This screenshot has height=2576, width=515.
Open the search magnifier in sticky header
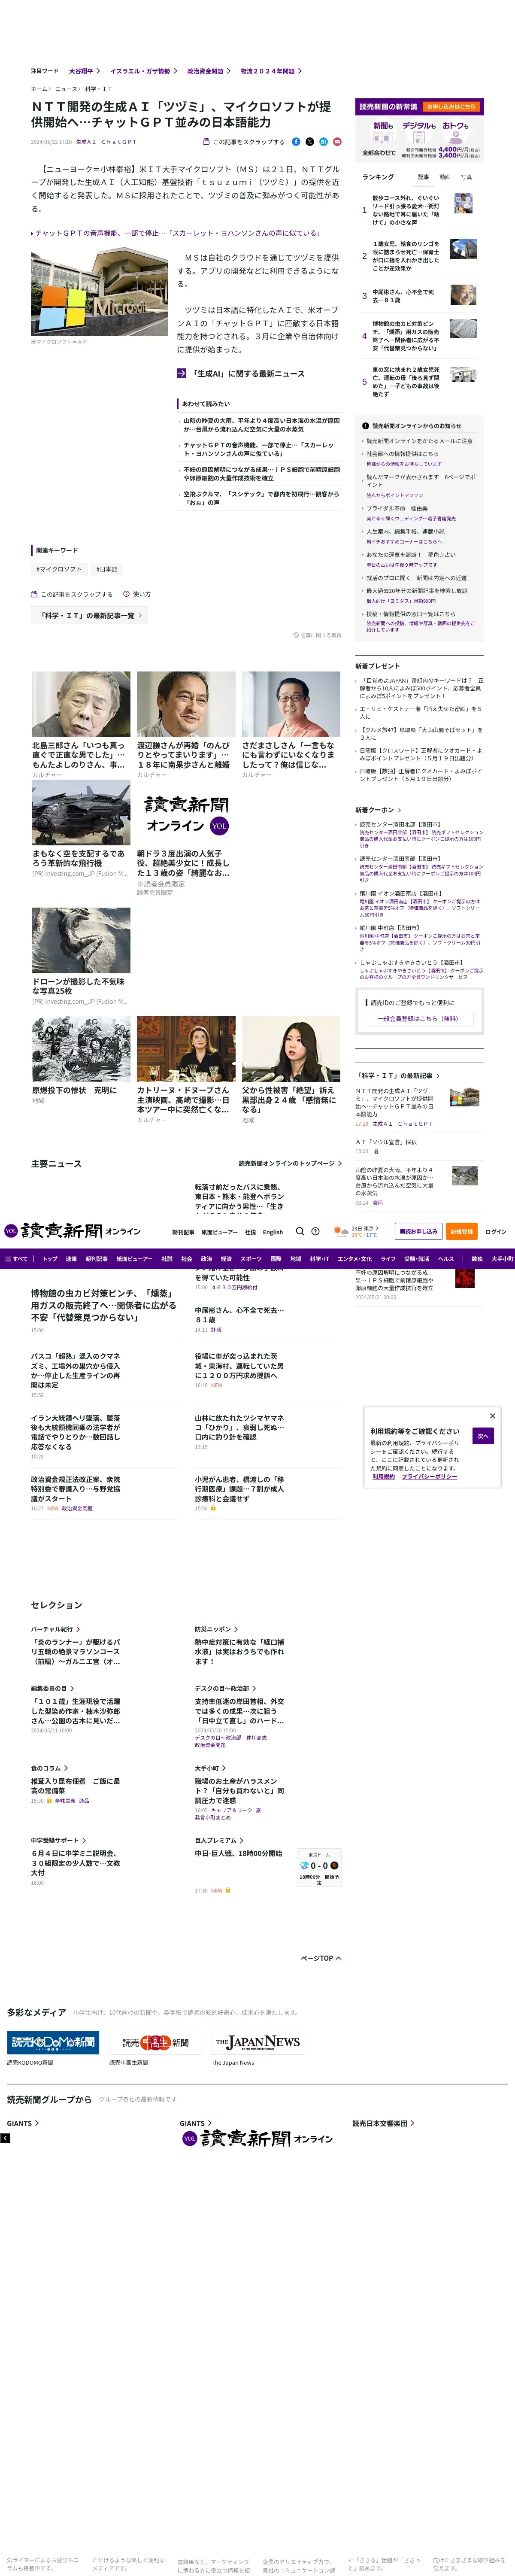(300, 1231)
